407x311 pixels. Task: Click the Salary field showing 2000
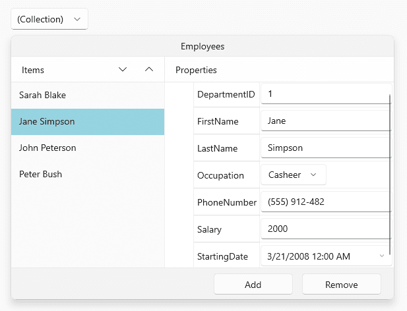(x=326, y=229)
